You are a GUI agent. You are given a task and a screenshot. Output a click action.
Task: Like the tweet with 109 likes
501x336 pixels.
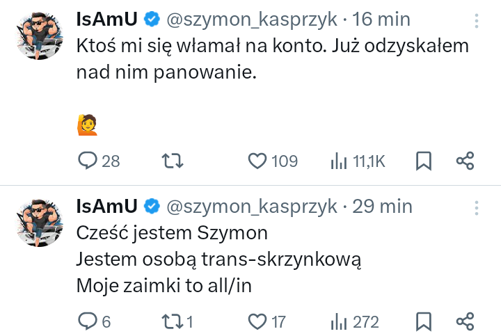258,161
